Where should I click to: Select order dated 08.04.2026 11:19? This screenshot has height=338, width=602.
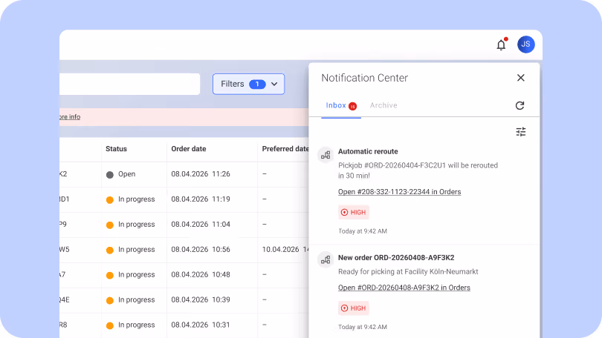click(x=184, y=199)
